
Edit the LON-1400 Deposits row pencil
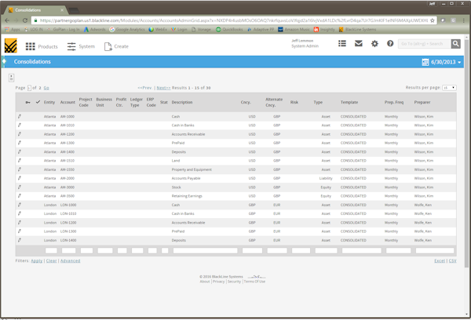[x=20, y=241]
